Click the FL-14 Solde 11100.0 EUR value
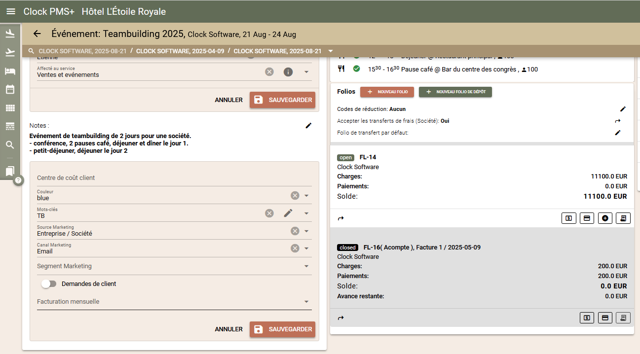This screenshot has height=354, width=640. point(605,196)
